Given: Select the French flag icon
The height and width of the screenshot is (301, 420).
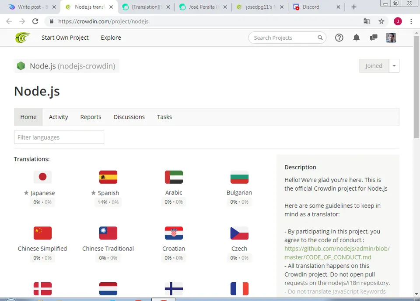Looking at the screenshot, I should [x=239, y=289].
